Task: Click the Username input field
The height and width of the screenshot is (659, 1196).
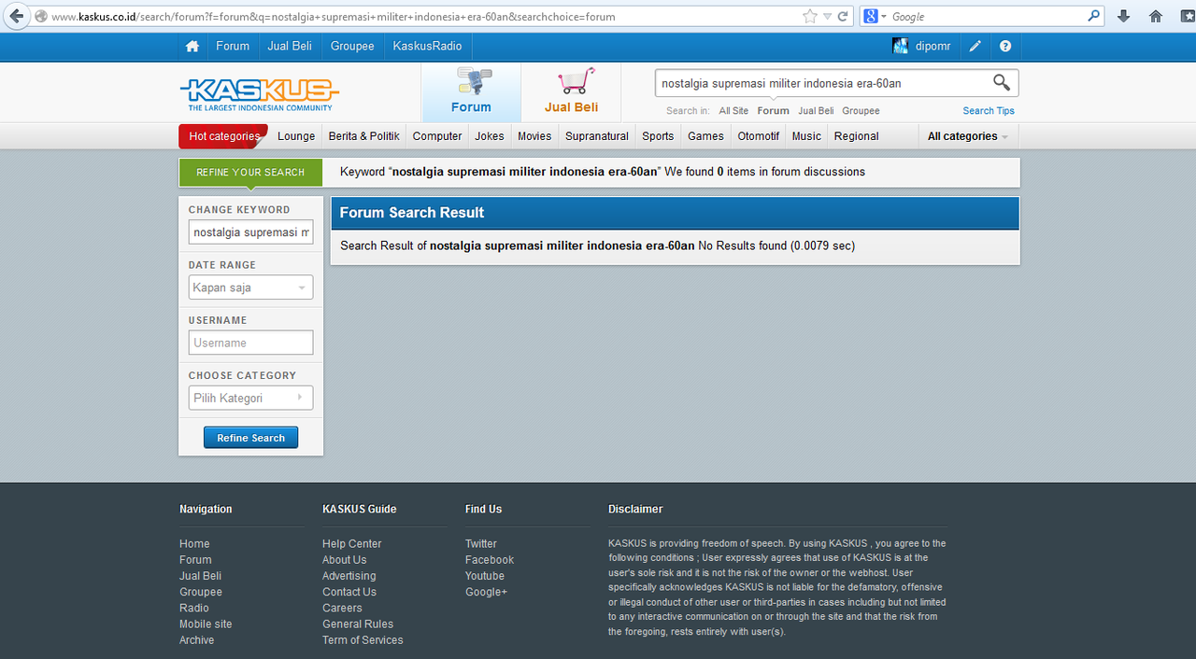Action: pyautogui.click(x=250, y=343)
